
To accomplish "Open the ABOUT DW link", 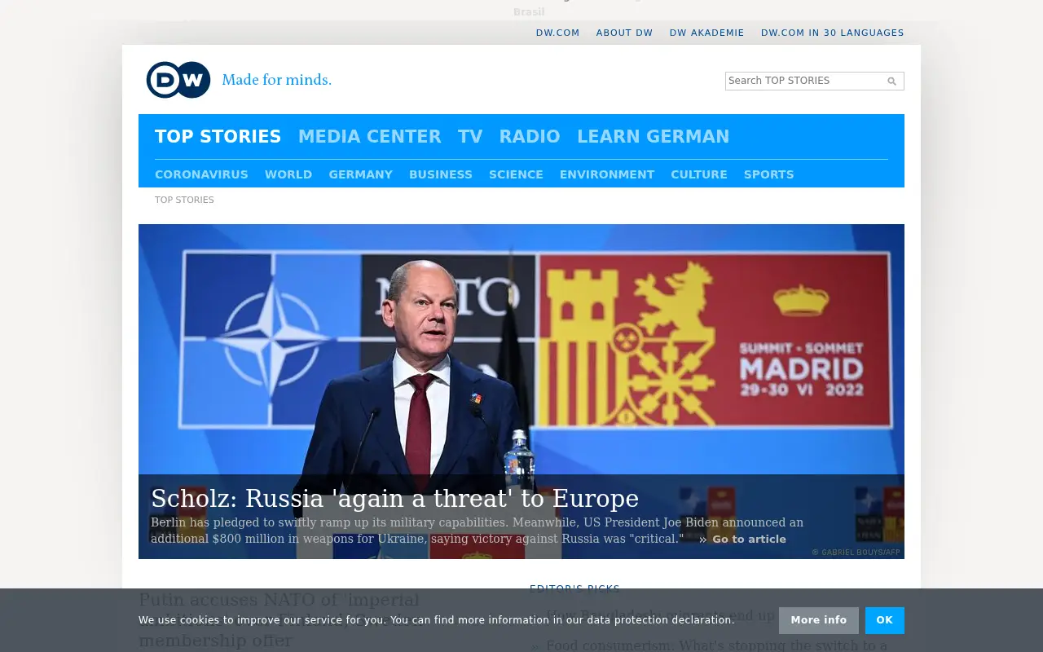I will [x=624, y=33].
